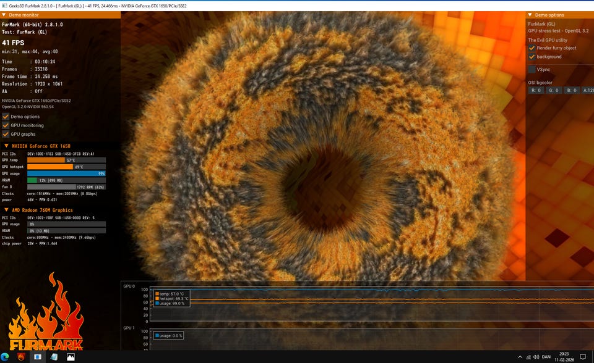Click the DAN input language indicator
Screen dimensions: 594x363
pyautogui.click(x=546, y=357)
